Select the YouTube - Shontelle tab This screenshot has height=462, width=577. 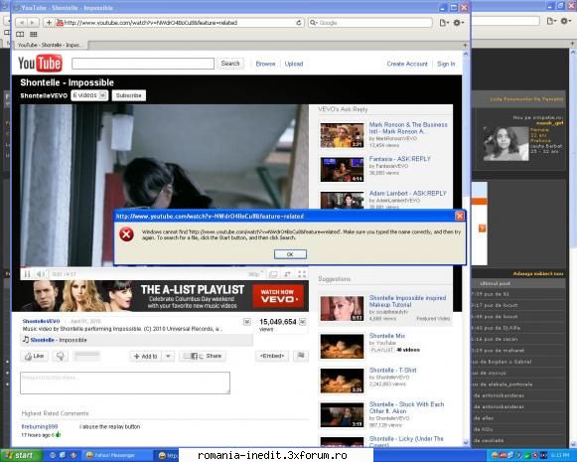(x=51, y=45)
